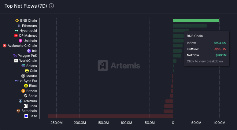Screen dimensions: 237x130
Task: Click the OP Mainnet axis label
Action: tap(28, 35)
